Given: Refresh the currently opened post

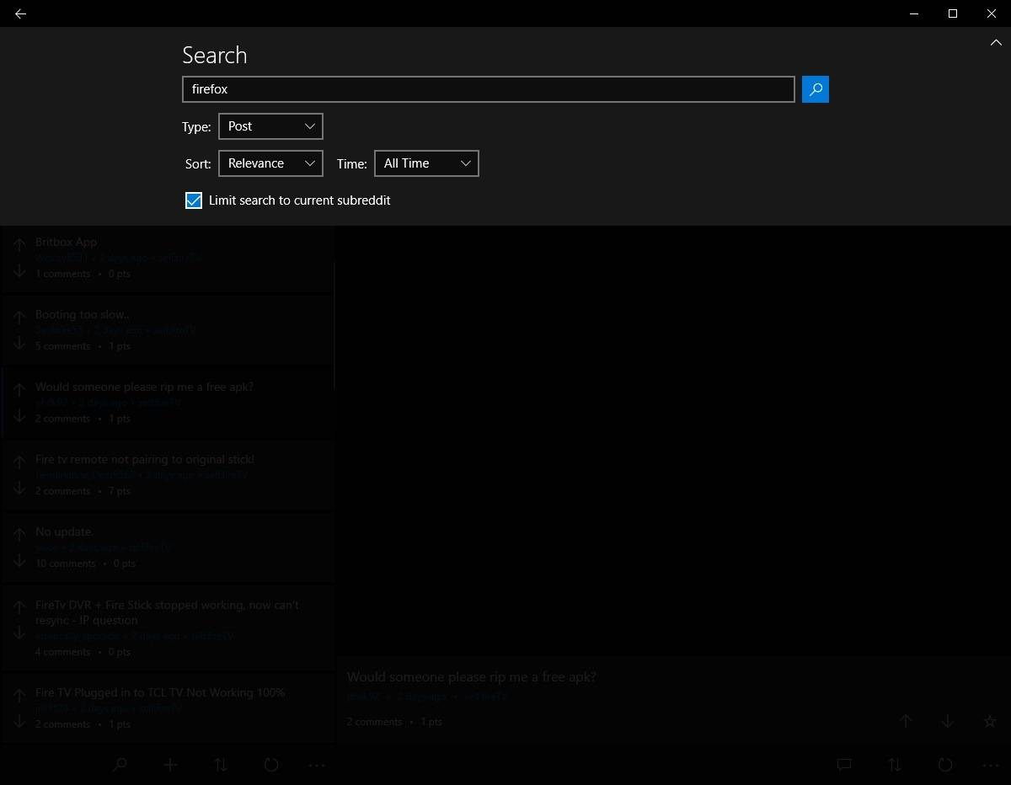Looking at the screenshot, I should (x=944, y=765).
